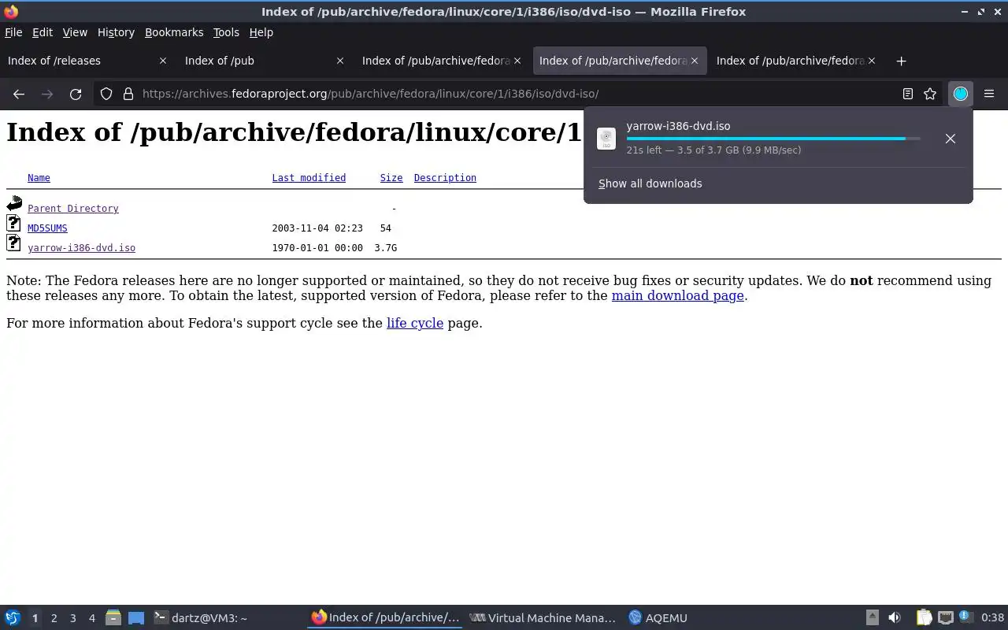This screenshot has height=630, width=1008.
Task: Switch to Virtual Machine Manager in the taskbar
Action: click(x=543, y=618)
